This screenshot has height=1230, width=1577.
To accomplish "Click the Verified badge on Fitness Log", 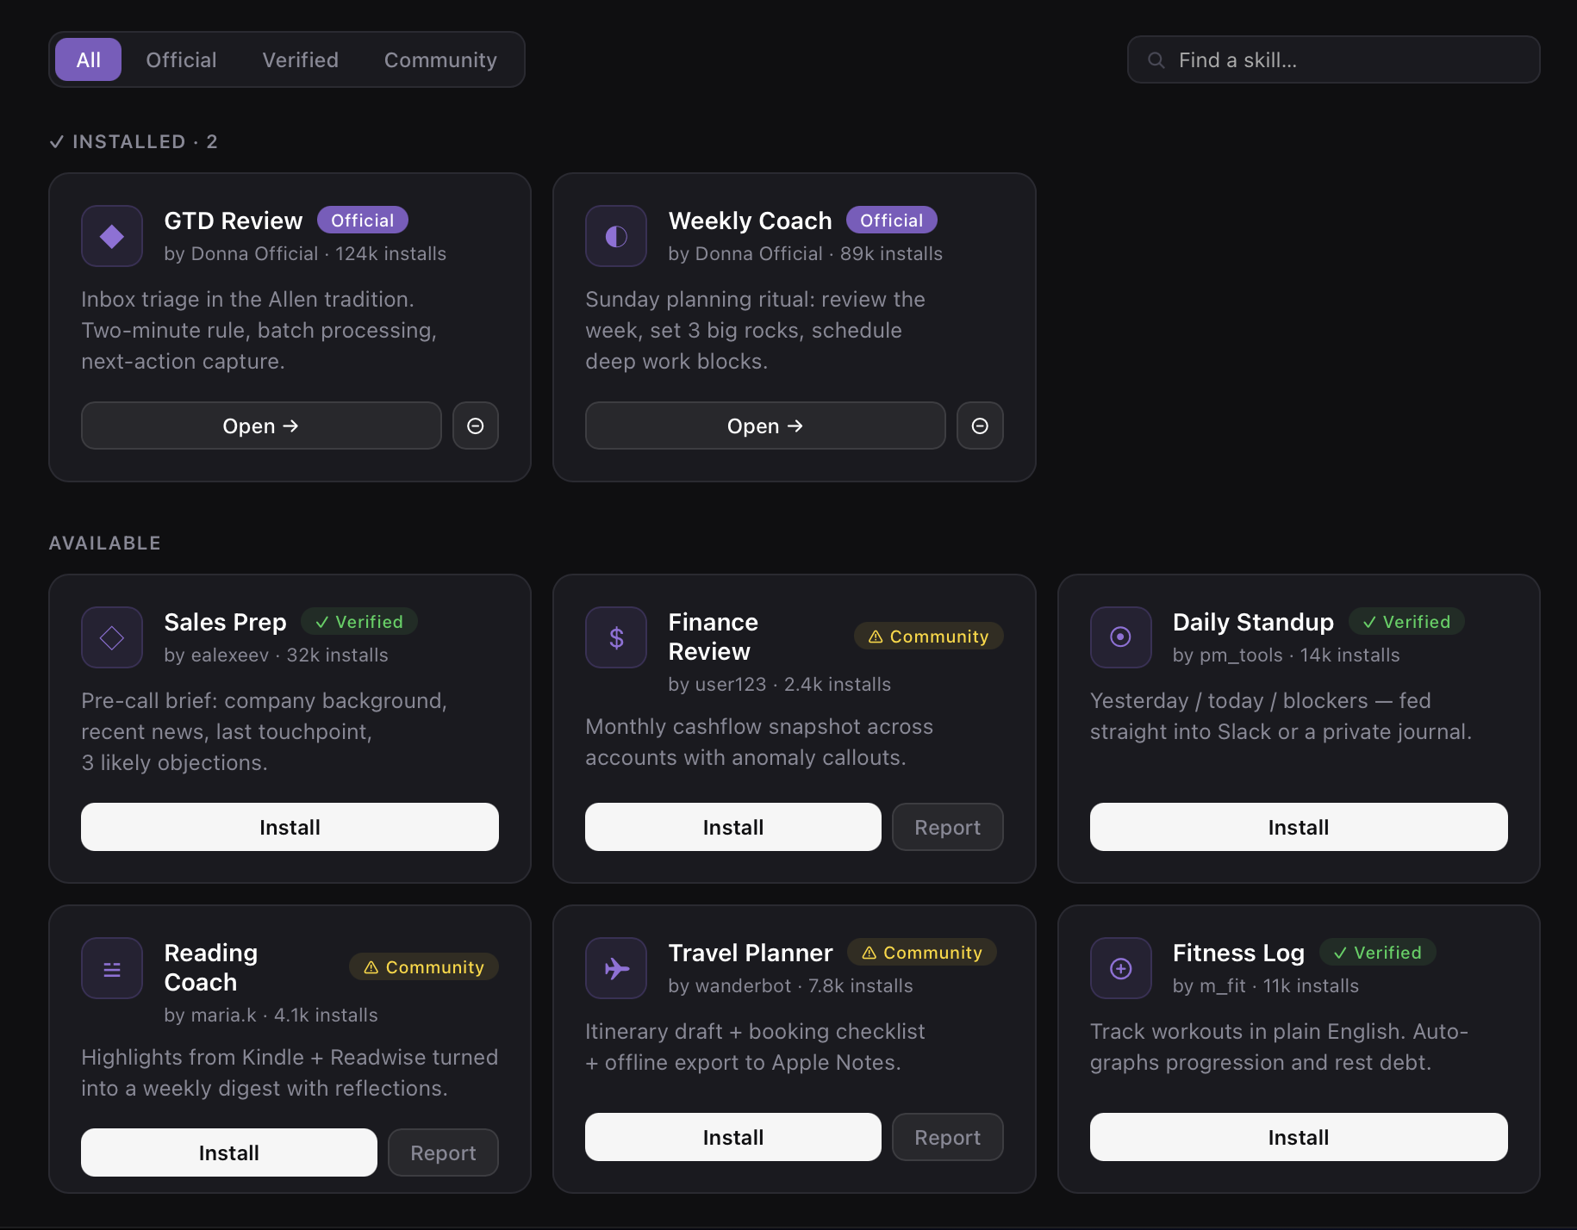I will (x=1378, y=953).
